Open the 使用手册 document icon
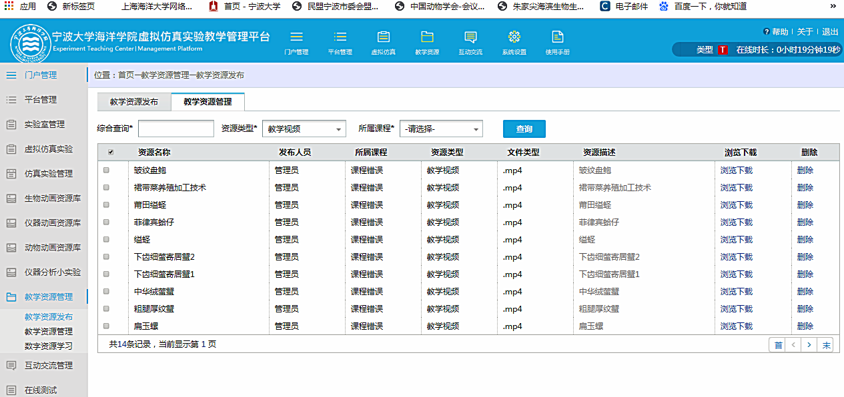844x397 pixels. (x=557, y=37)
